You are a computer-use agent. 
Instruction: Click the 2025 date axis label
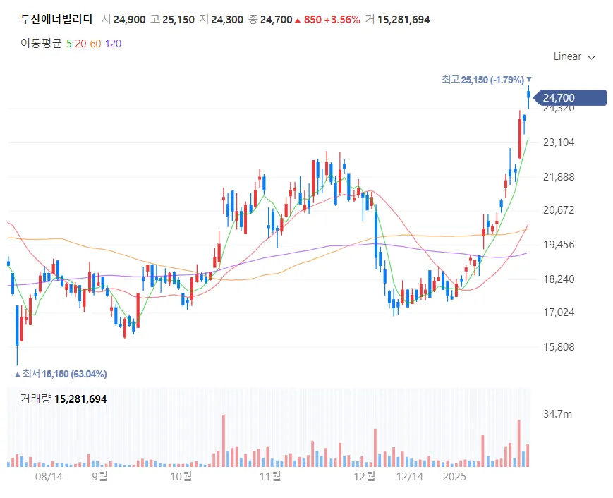click(x=454, y=477)
